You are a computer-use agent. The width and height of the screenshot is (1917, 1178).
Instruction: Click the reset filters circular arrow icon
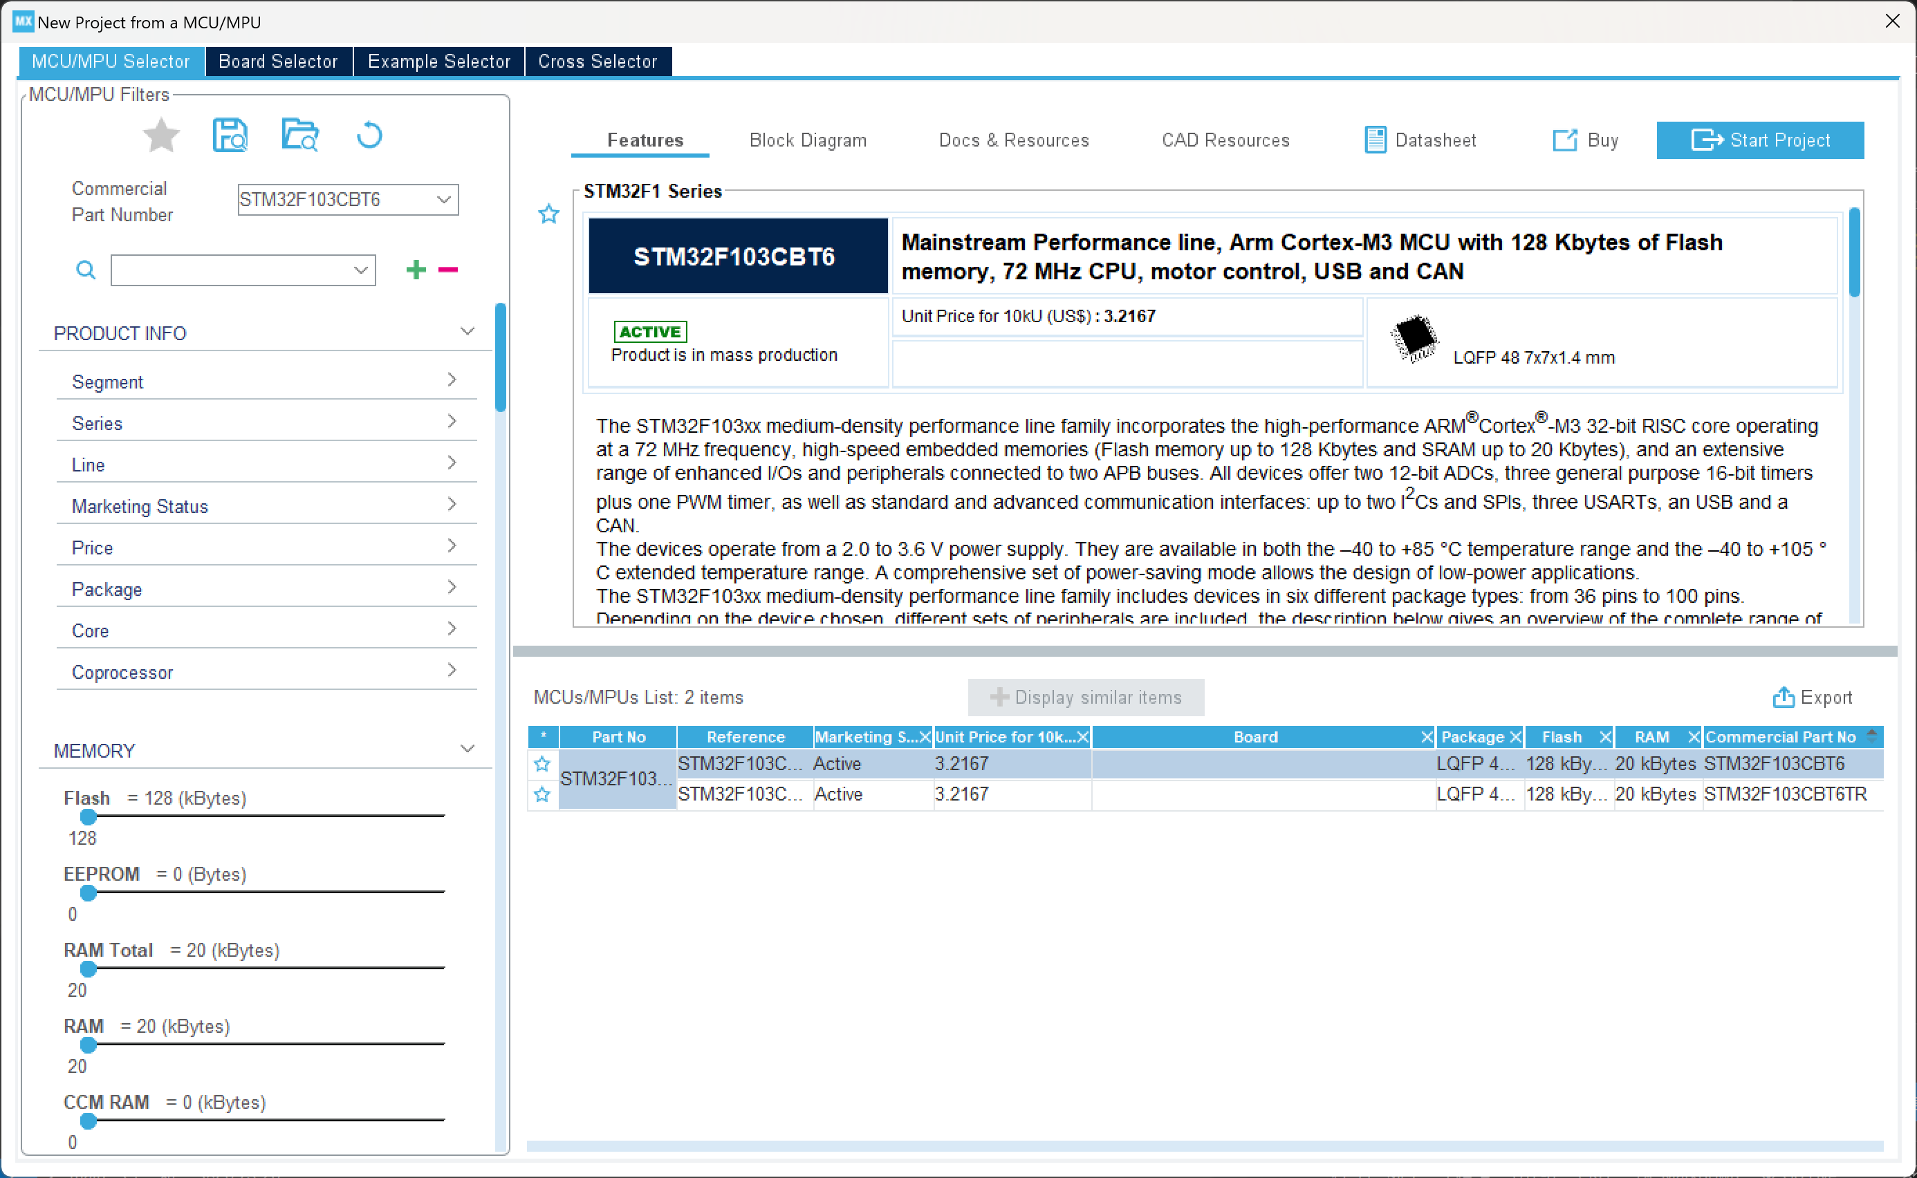[369, 135]
